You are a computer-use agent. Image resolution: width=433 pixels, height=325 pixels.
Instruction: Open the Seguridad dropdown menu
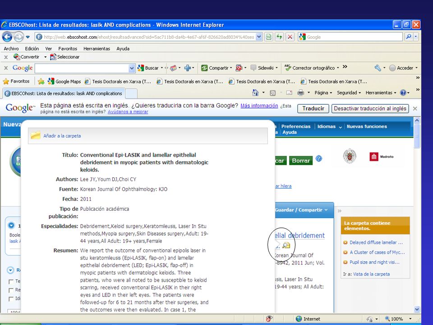(x=349, y=93)
